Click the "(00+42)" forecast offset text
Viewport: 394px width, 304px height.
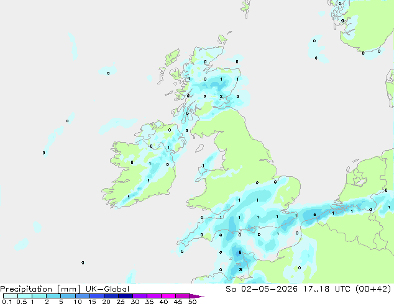coord(373,289)
